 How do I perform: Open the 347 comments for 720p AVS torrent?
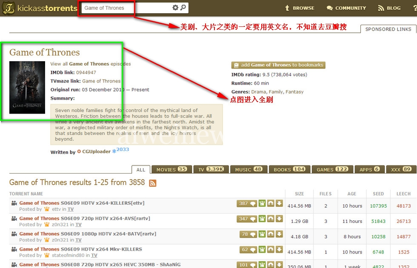click(247, 219)
